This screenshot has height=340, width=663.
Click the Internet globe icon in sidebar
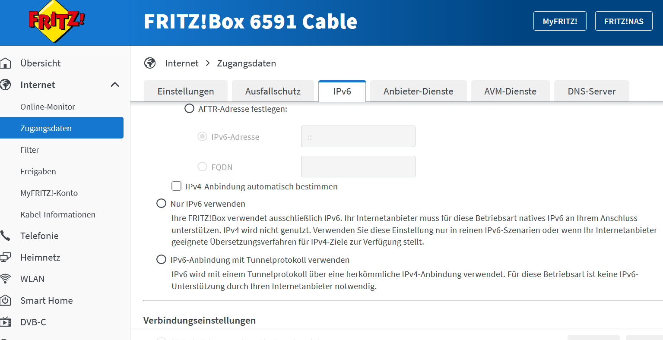(x=6, y=85)
